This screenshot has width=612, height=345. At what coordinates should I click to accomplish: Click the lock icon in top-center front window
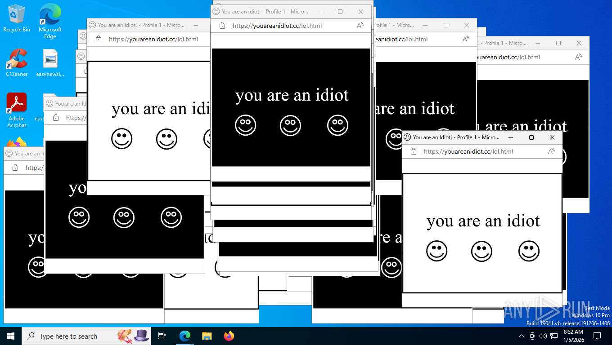222,26
